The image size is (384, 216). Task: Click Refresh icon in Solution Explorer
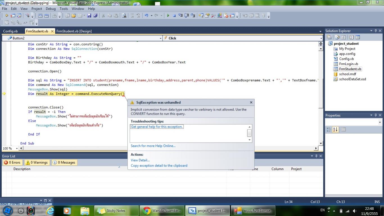pyautogui.click(x=343, y=37)
